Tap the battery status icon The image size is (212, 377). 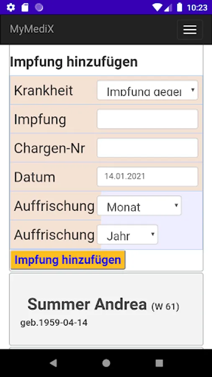click(x=179, y=7)
